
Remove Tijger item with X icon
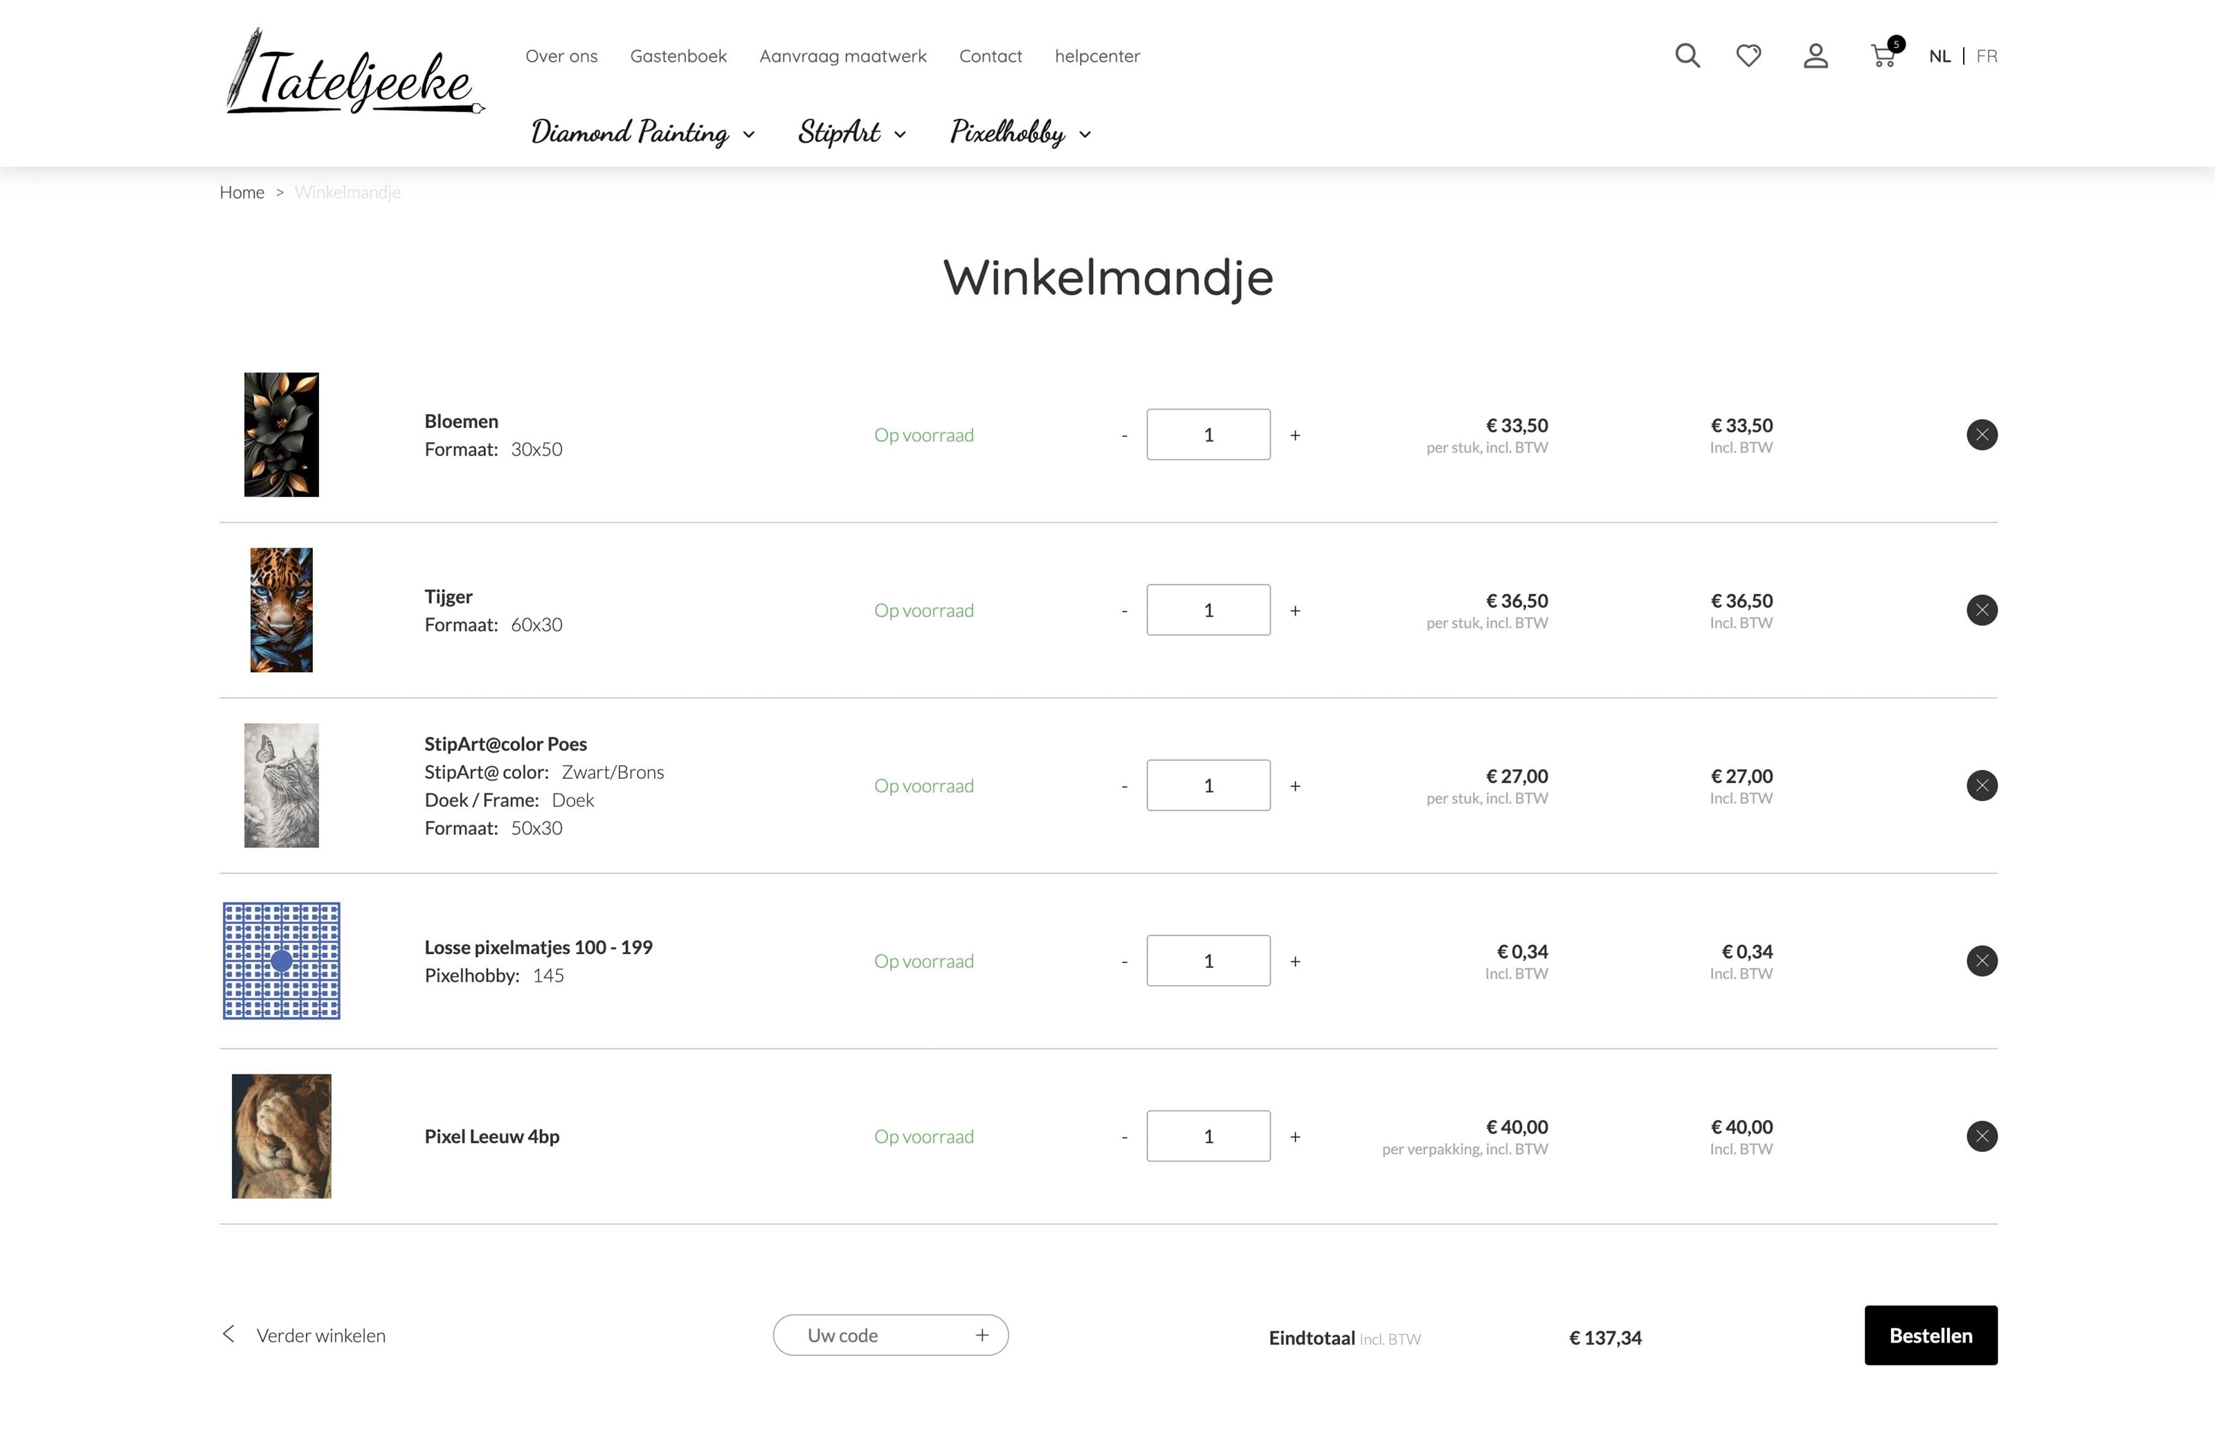pos(1982,611)
